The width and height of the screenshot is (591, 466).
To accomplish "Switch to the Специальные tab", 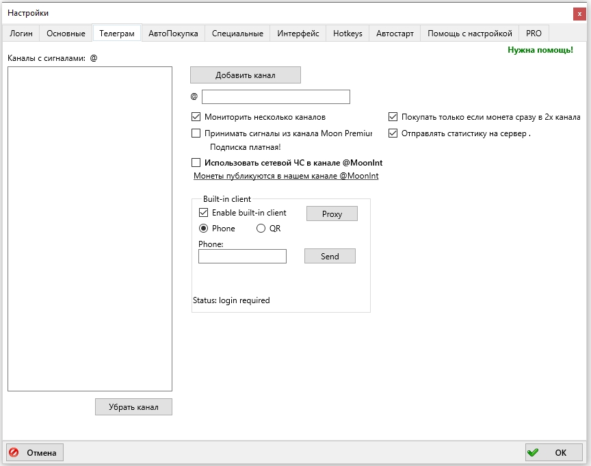I will click(x=237, y=34).
